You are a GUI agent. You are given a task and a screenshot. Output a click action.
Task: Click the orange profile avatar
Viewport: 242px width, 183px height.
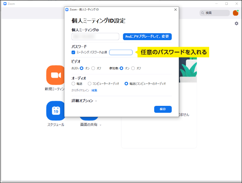pos(236,13)
